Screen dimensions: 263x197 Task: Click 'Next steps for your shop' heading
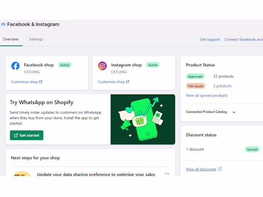[x=35, y=158]
